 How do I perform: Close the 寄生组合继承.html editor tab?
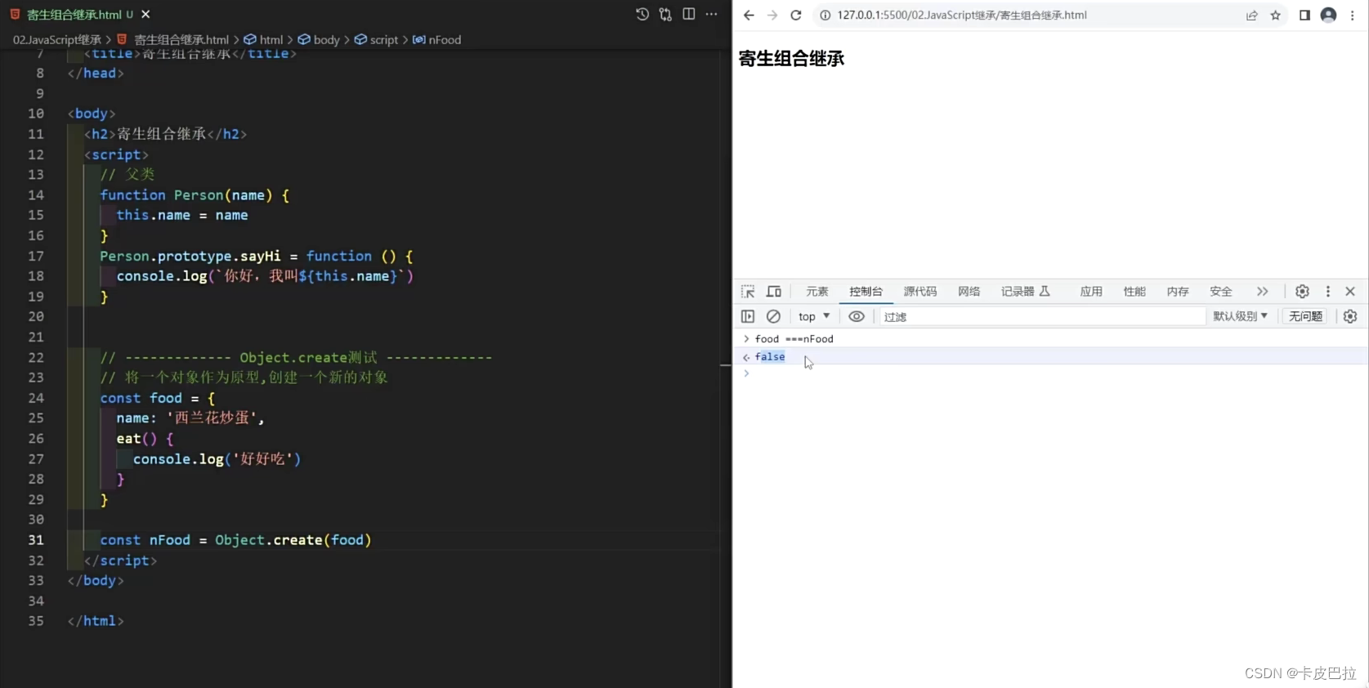[x=145, y=15]
